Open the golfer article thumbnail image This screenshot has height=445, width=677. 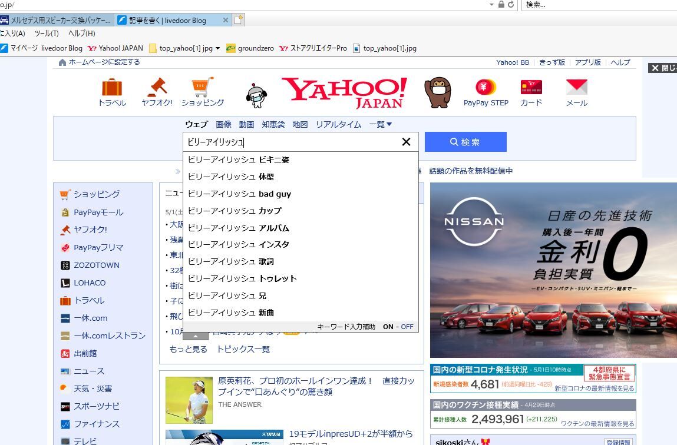tap(189, 400)
